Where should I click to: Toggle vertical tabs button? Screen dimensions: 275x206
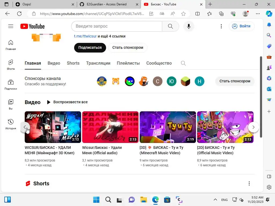[6, 4]
